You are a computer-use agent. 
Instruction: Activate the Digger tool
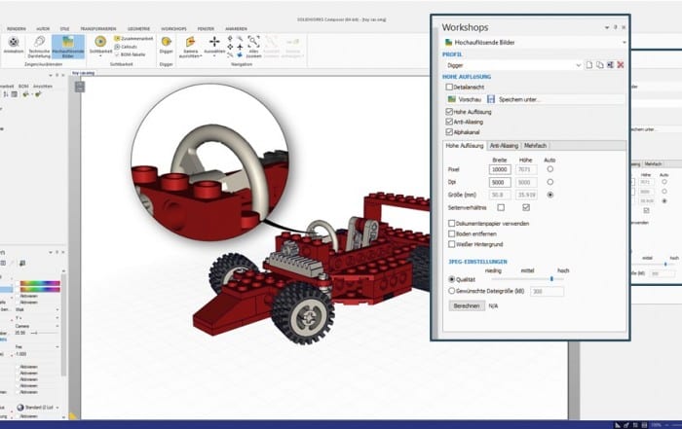pos(167,45)
